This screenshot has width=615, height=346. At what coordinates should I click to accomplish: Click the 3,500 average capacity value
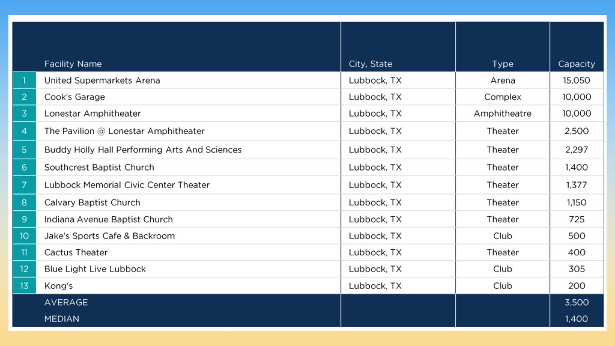point(577,303)
